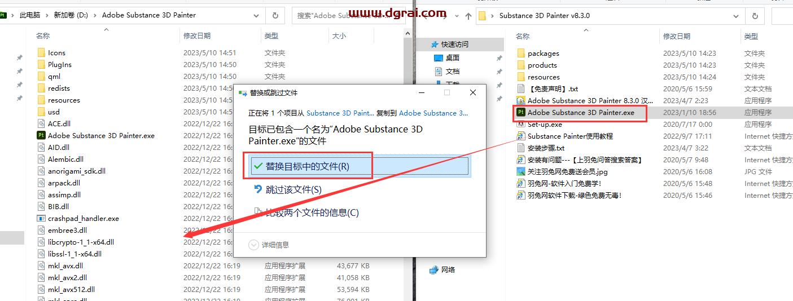This screenshot has height=301, width=793.
Task: Sort by 名称 column in right window
Action: [x=523, y=36]
